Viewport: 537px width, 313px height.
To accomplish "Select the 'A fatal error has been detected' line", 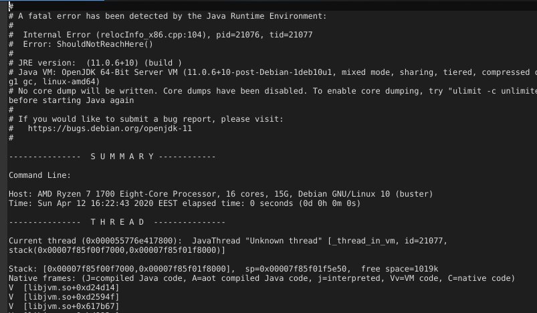I will pyautogui.click(x=168, y=16).
